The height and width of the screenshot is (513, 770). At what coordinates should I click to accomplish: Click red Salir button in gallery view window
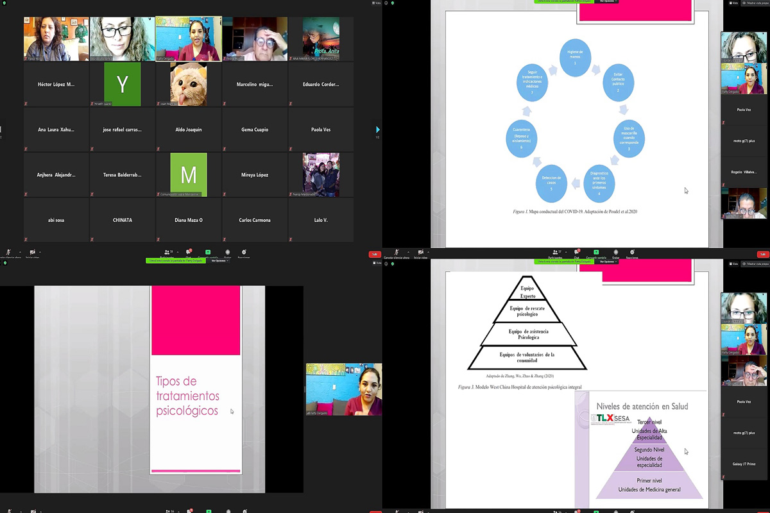pos(375,255)
